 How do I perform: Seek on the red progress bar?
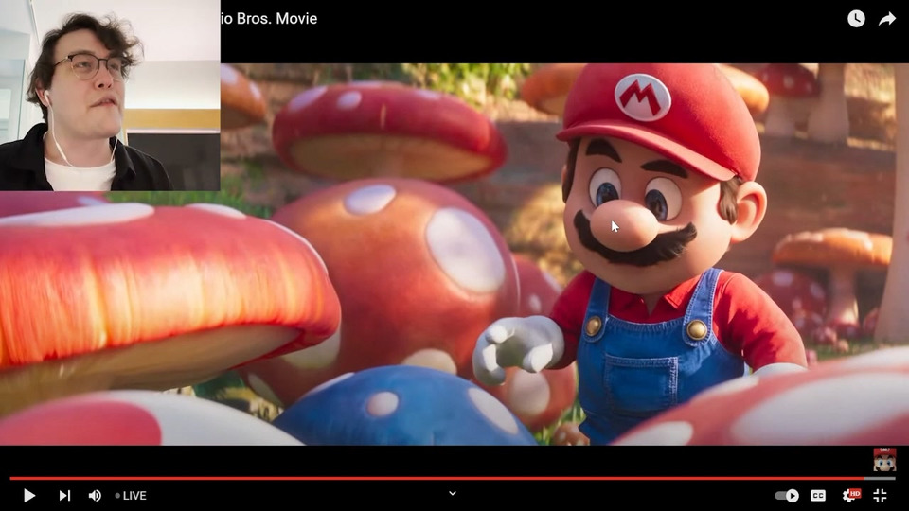tap(453, 479)
